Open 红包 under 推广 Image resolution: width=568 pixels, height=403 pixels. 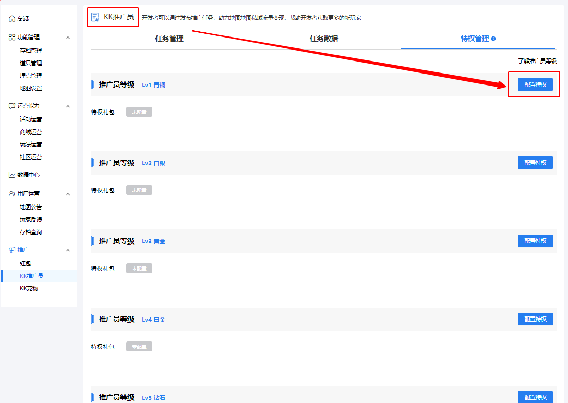tap(26, 263)
